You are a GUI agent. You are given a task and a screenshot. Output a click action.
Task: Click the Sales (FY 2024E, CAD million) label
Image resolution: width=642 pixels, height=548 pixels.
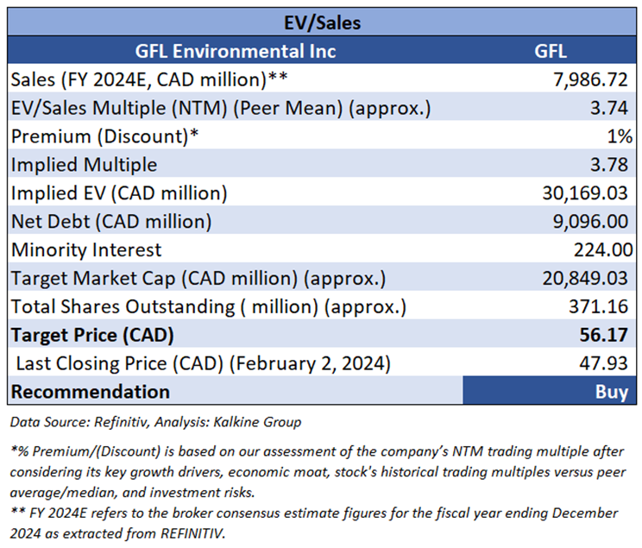tap(149, 79)
